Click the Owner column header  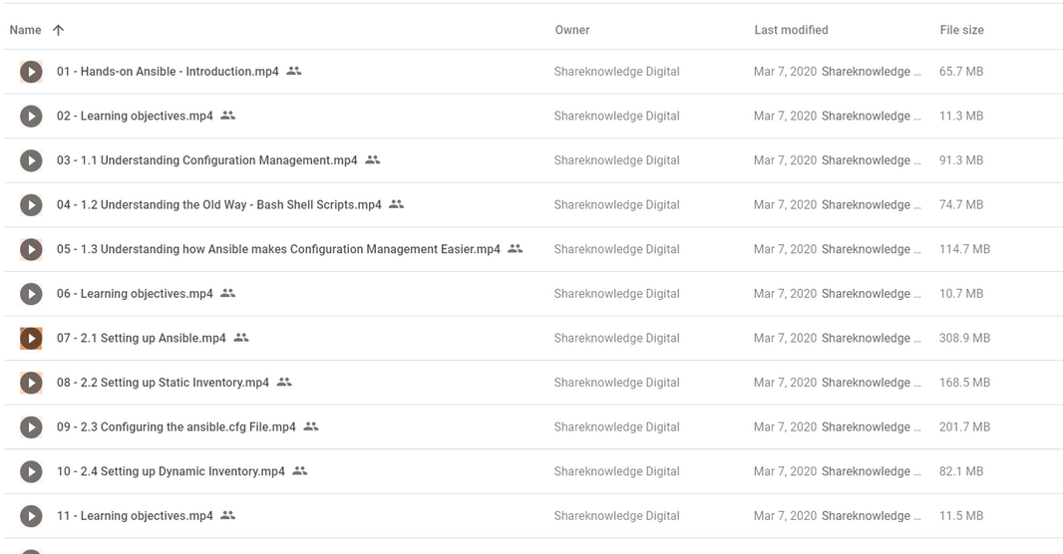pos(572,30)
